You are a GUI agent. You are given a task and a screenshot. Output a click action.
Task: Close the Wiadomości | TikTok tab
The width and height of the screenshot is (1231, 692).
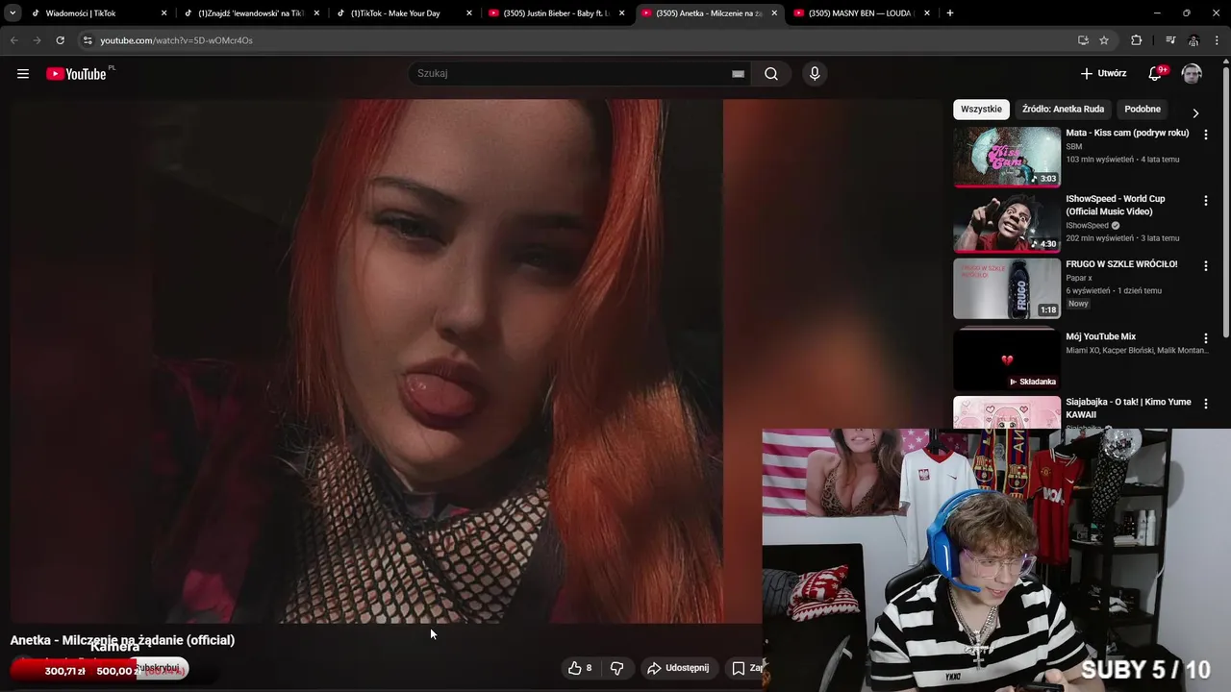tap(163, 13)
